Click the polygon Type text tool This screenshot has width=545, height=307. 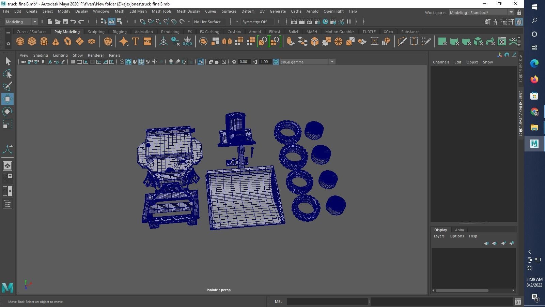136,42
